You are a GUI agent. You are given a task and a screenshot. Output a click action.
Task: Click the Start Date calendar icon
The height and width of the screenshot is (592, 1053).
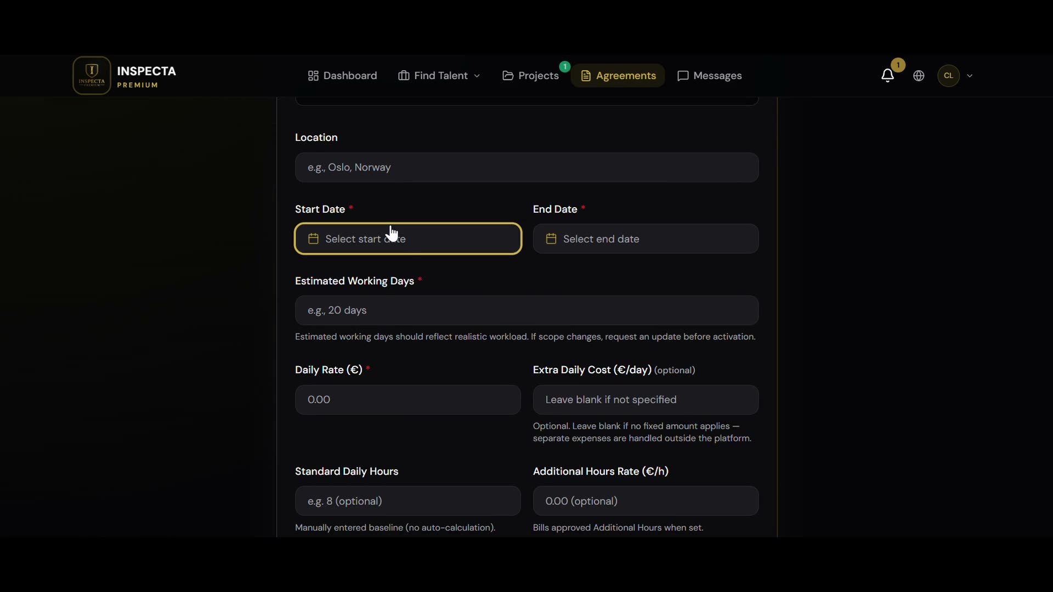click(x=313, y=238)
